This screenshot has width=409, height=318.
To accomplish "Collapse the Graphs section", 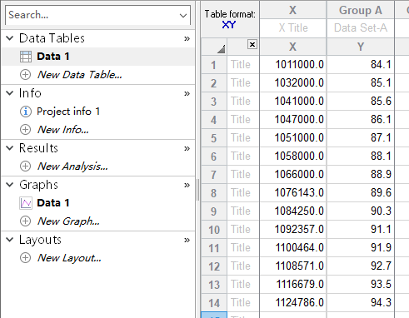I will pyautogui.click(x=10, y=185).
